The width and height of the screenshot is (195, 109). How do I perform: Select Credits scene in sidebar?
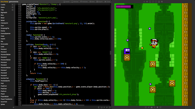[3, 5]
